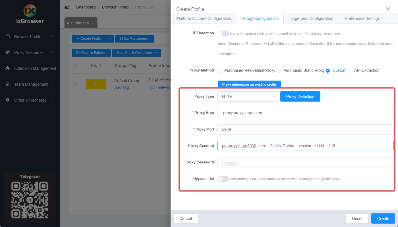398x227 pixels.
Task: Click Profile List in the breadcrumb
Action: (x=144, y=7)
